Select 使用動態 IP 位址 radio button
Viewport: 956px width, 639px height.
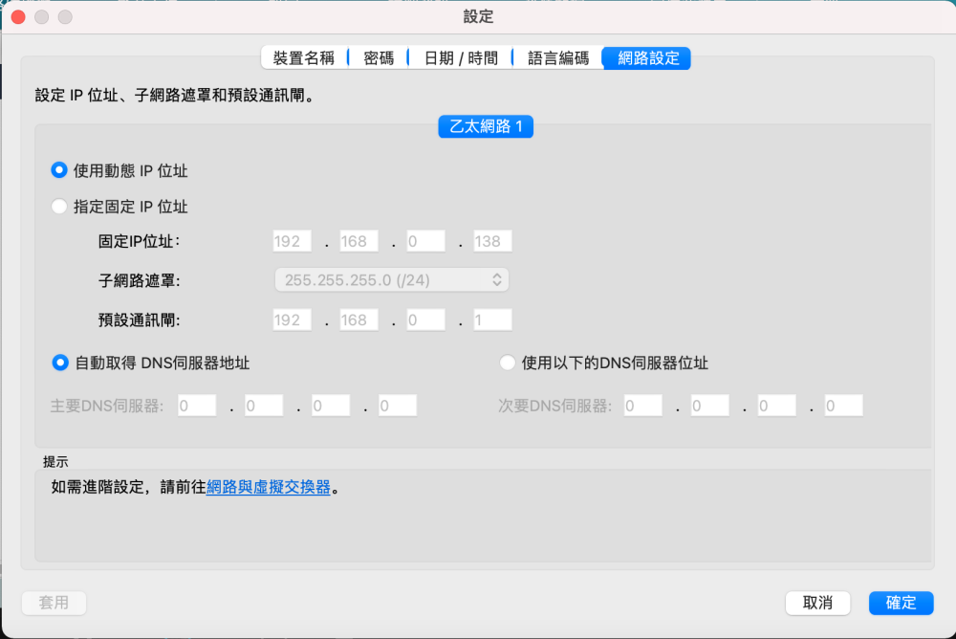pos(59,170)
